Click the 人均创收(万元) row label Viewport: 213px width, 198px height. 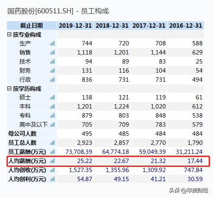click(x=27, y=170)
